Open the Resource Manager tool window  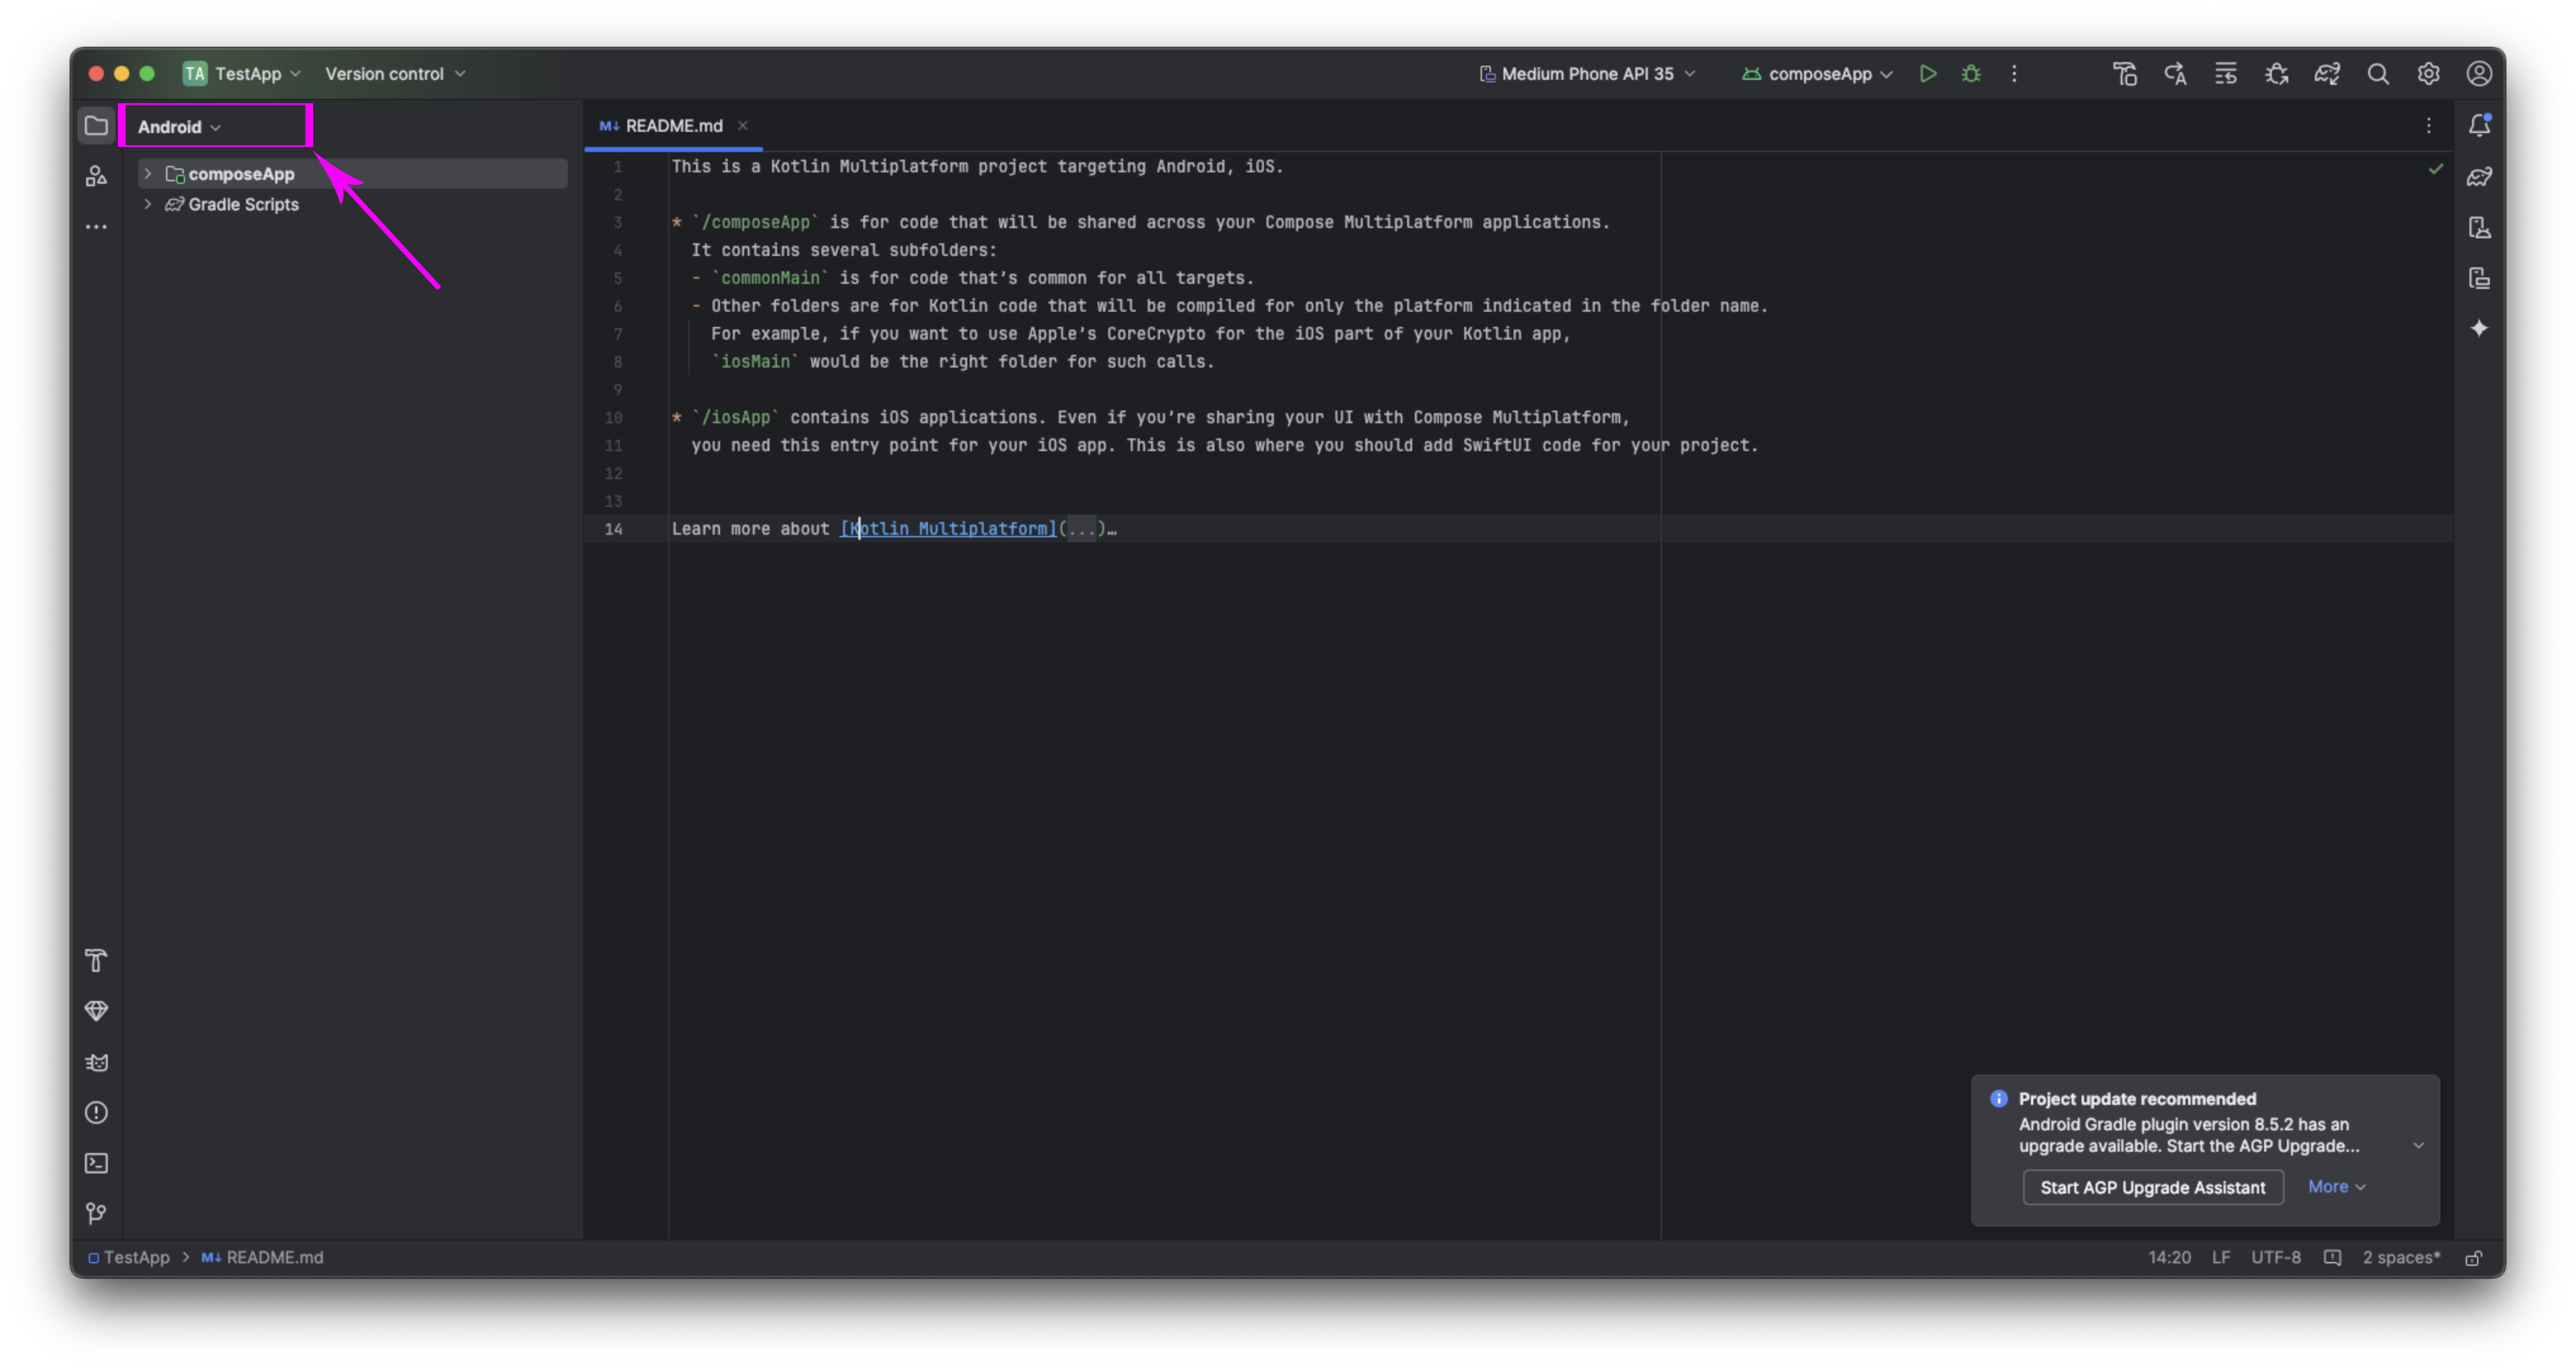96,177
